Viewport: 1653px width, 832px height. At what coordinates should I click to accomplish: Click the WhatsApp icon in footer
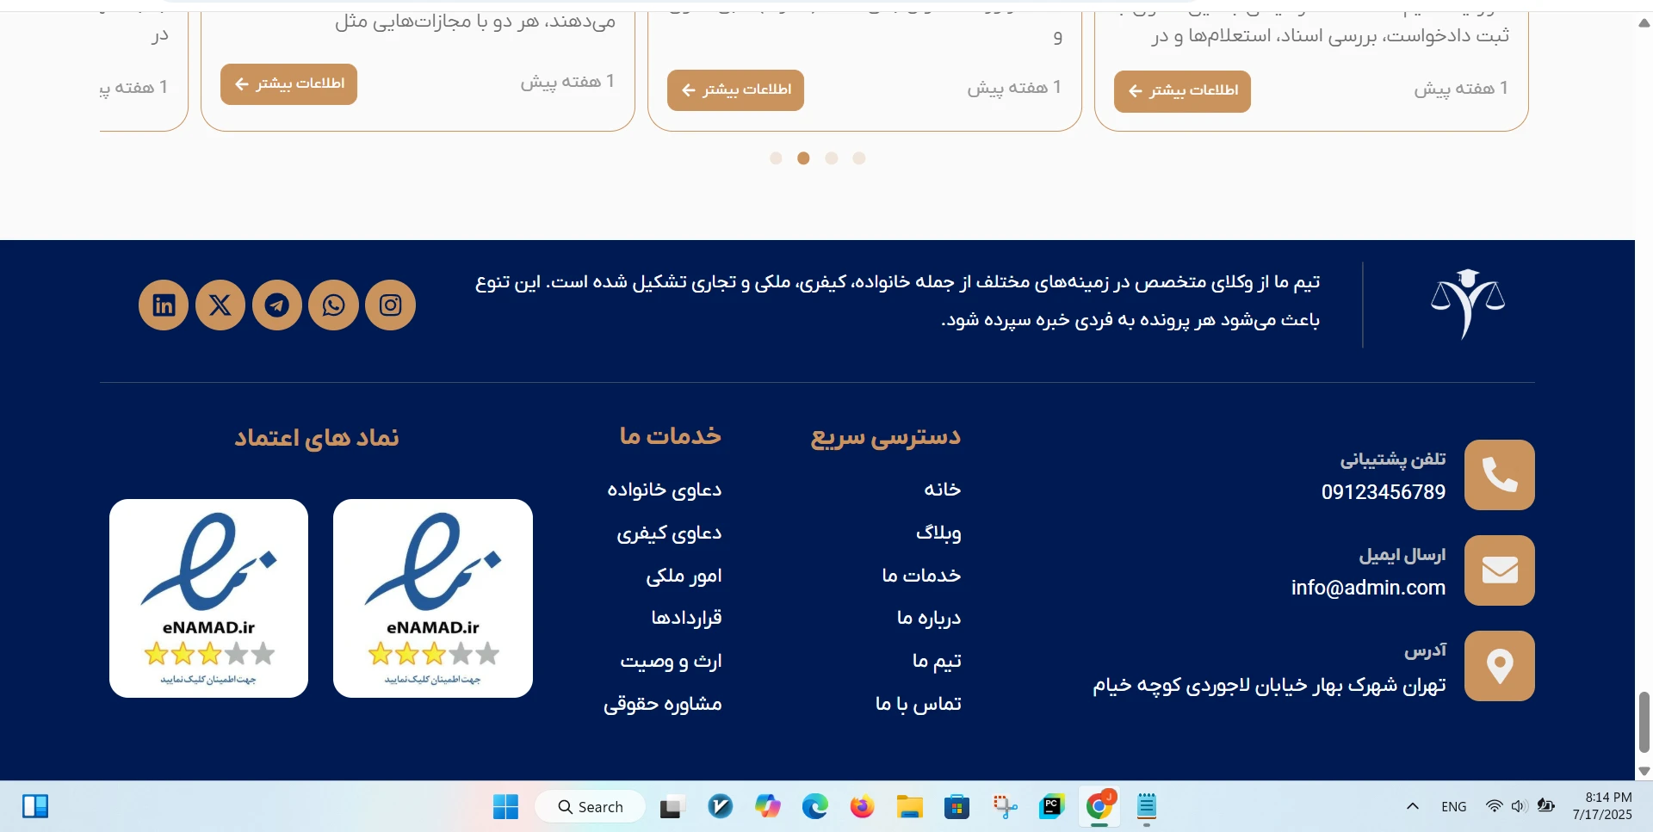[334, 305]
